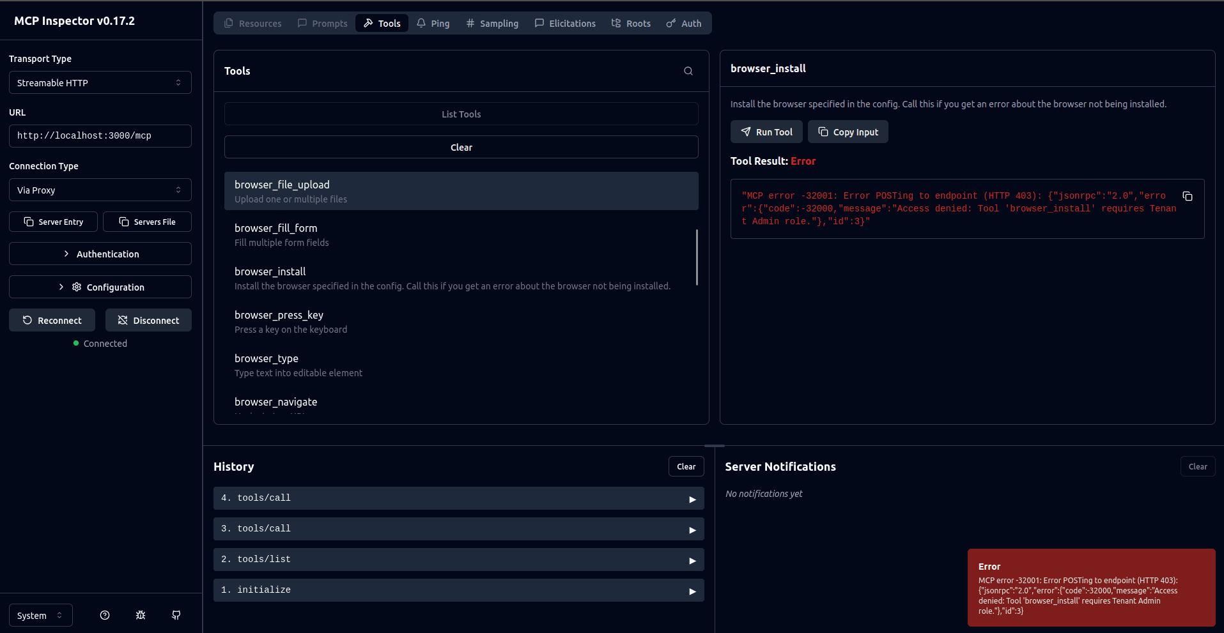
Task: Click Run Tool button
Action: click(x=766, y=132)
